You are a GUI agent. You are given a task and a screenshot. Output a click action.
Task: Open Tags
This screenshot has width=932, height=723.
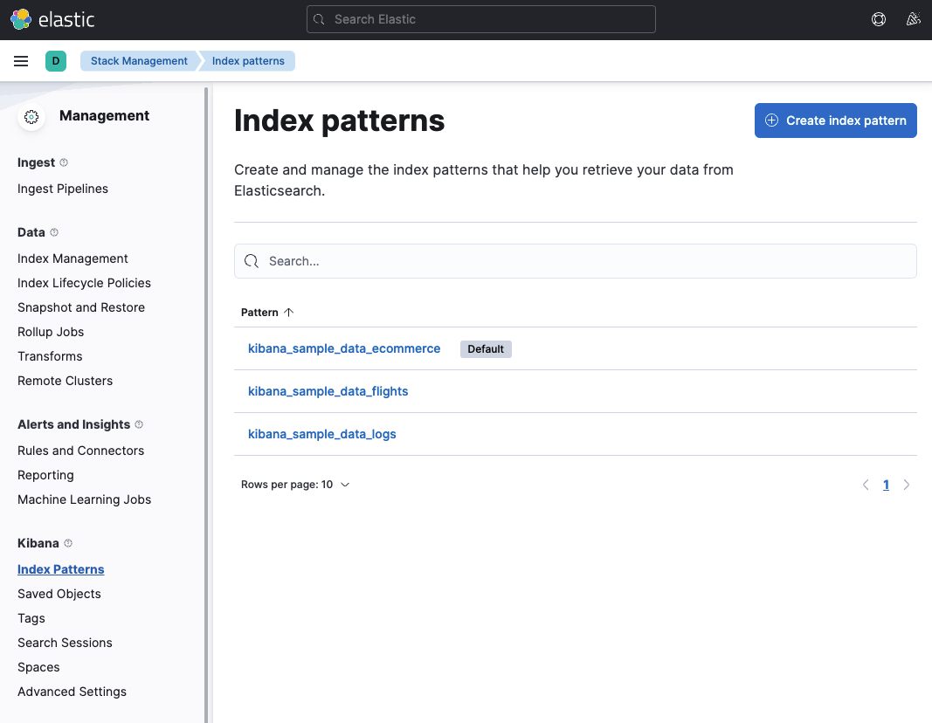(x=31, y=618)
